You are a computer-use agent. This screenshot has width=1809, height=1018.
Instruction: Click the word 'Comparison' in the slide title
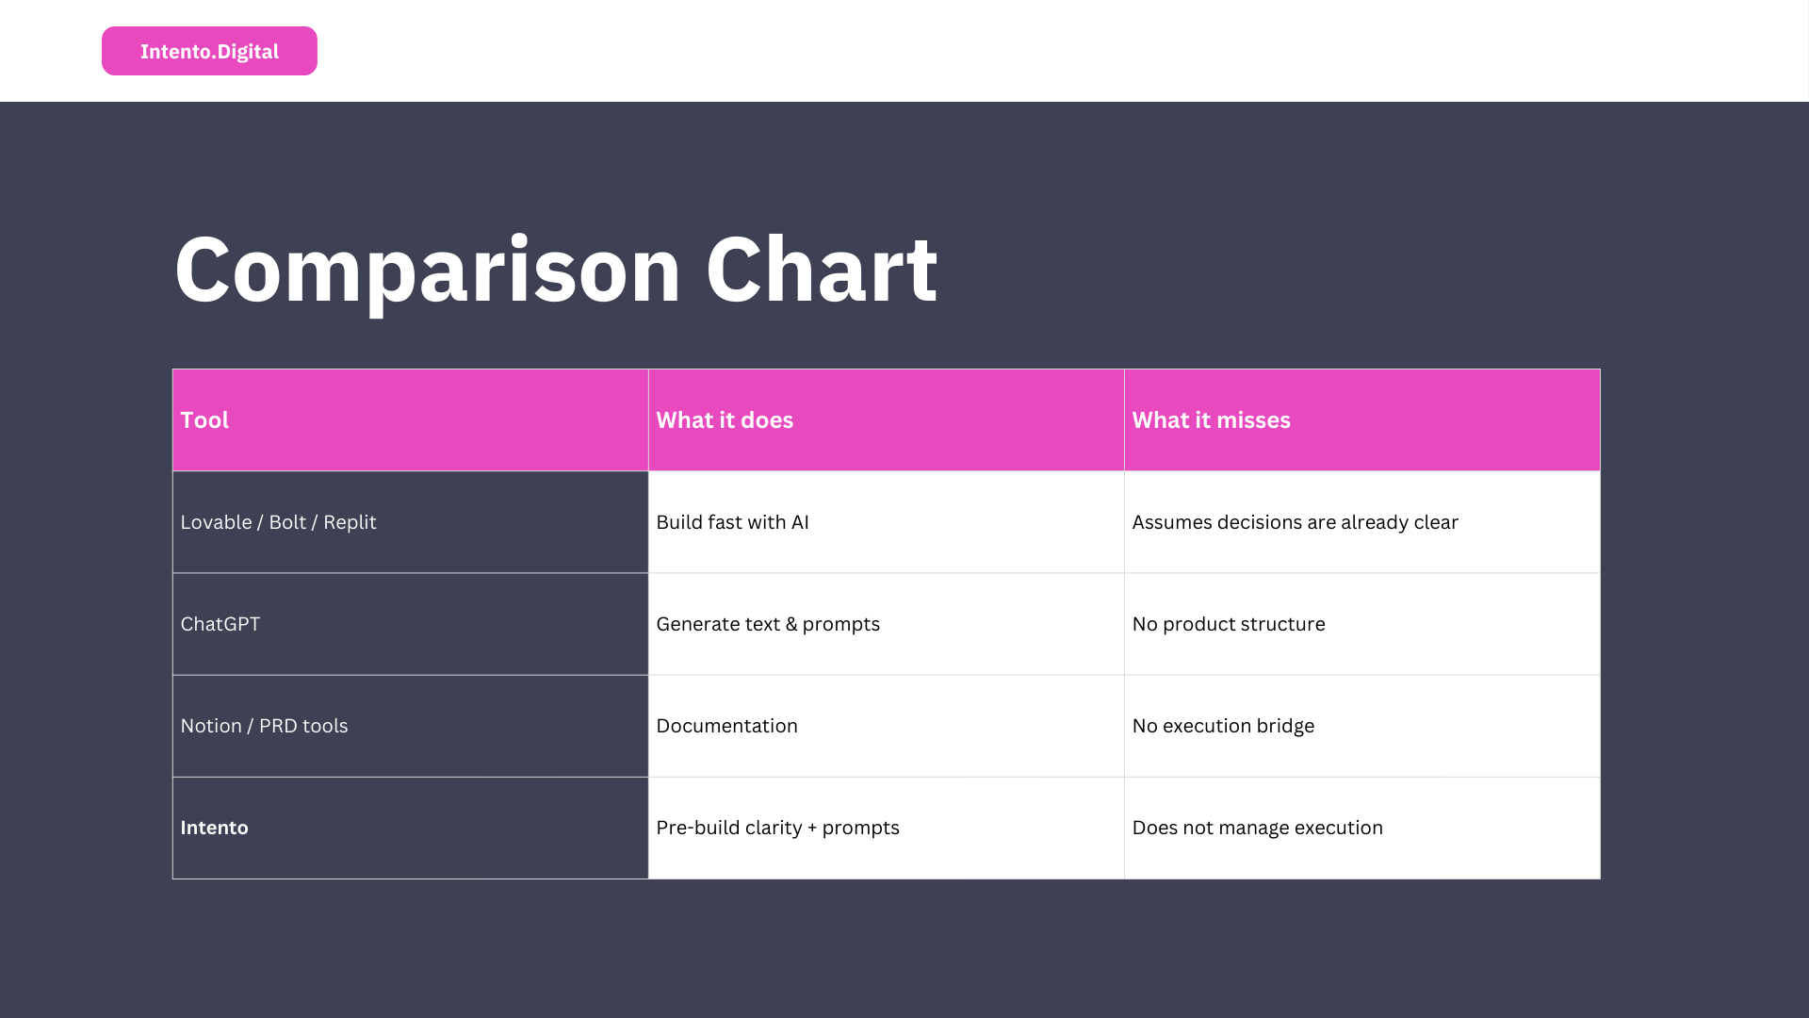[427, 271]
